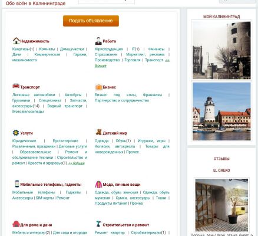Open Красота и здоровье link
This screenshot has height=236, width=258.
(45, 163)
